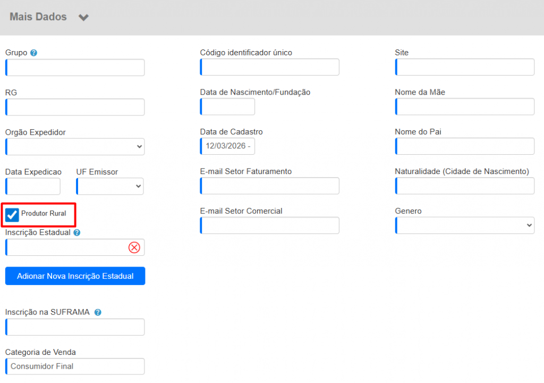Collapse the Mais Dados section chevron
Viewport: 544px width, 383px height.
point(83,18)
